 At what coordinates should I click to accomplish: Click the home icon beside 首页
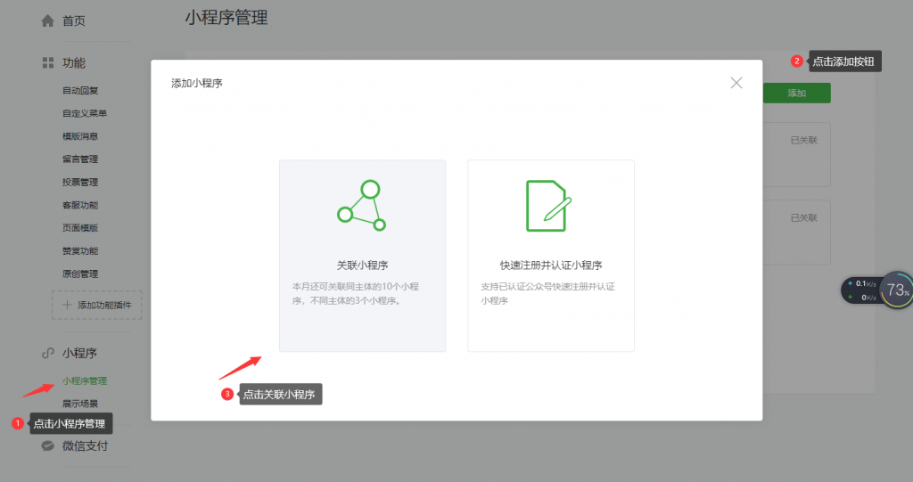48,20
